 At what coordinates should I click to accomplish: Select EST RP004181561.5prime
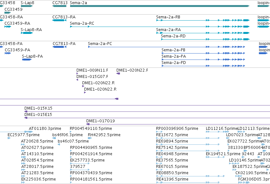(x=71, y=183)
